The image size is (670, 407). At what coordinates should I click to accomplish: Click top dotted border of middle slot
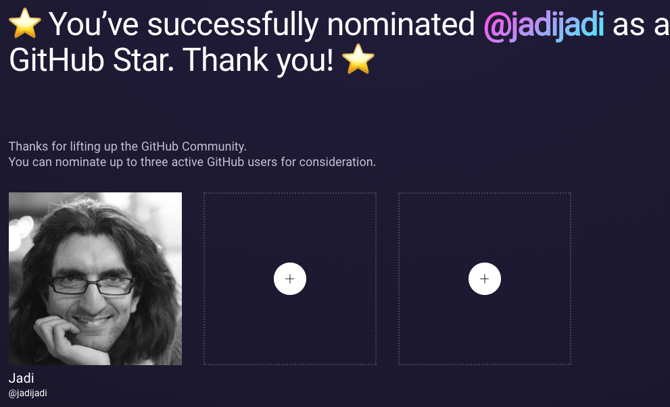pyautogui.click(x=290, y=193)
